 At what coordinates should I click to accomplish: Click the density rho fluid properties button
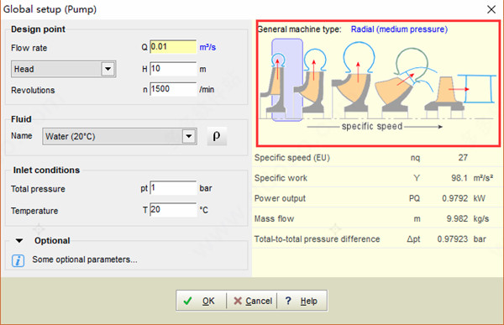217,136
